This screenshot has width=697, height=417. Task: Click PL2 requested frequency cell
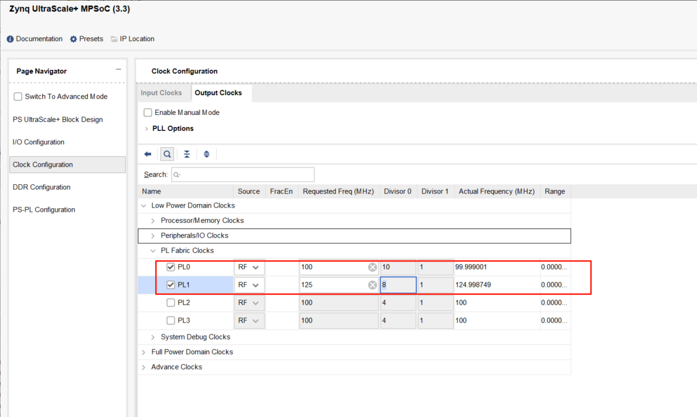[x=339, y=303]
